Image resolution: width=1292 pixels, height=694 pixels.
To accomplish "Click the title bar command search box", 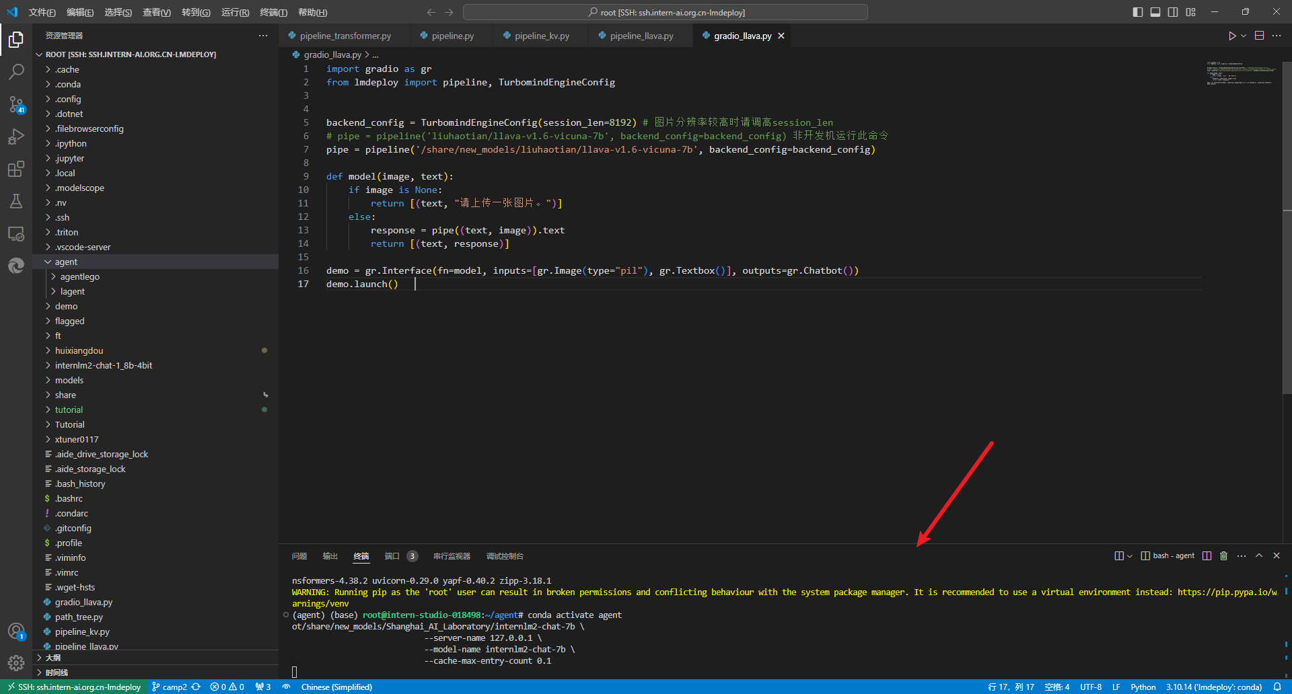I will (x=665, y=12).
